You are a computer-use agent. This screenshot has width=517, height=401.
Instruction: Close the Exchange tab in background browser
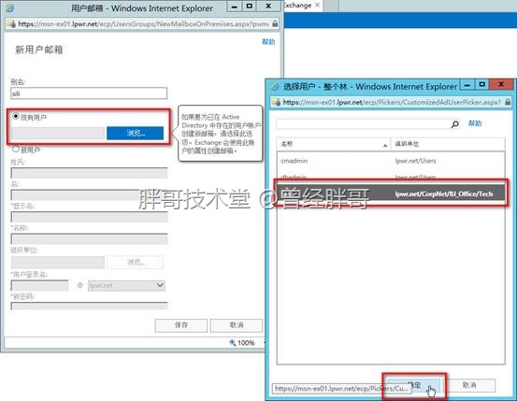coord(317,5)
